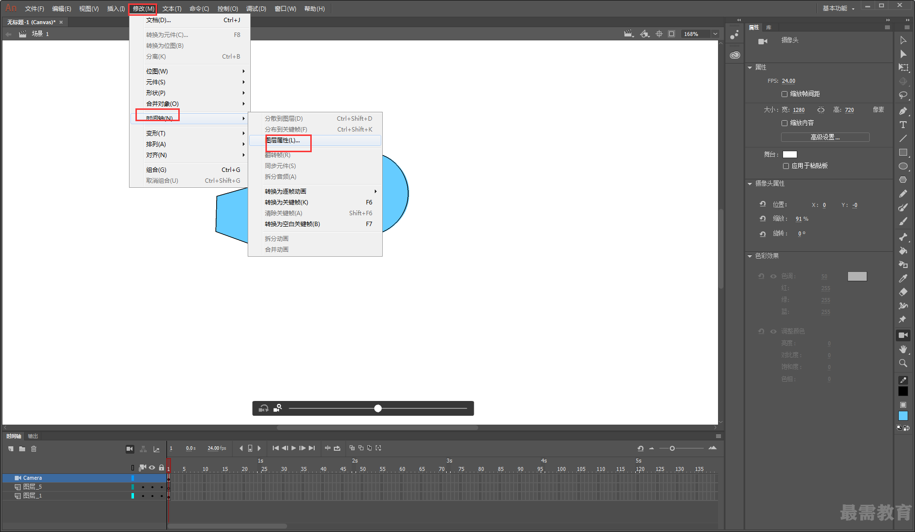Select the Selection arrow tool
Image resolution: width=915 pixels, height=532 pixels.
903,40
